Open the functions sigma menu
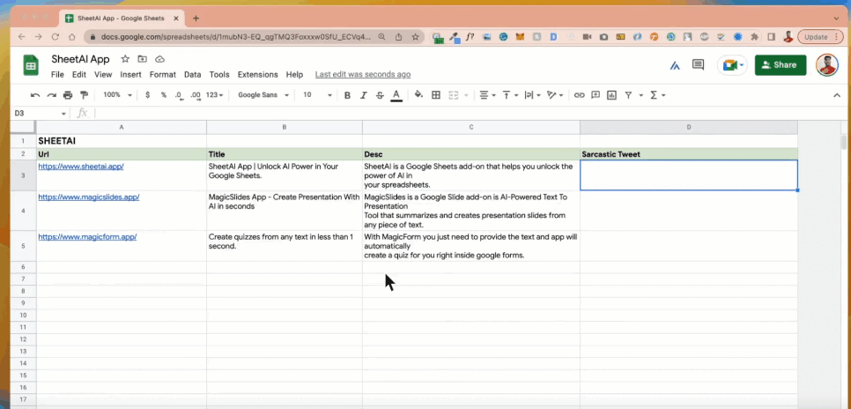This screenshot has width=851, height=409. 657,95
